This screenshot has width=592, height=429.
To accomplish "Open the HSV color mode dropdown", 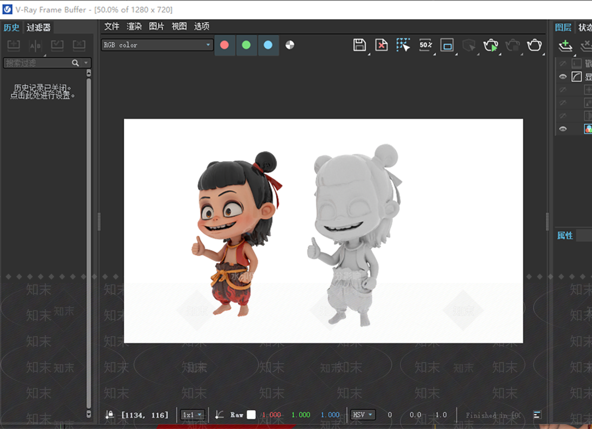I will coord(363,415).
